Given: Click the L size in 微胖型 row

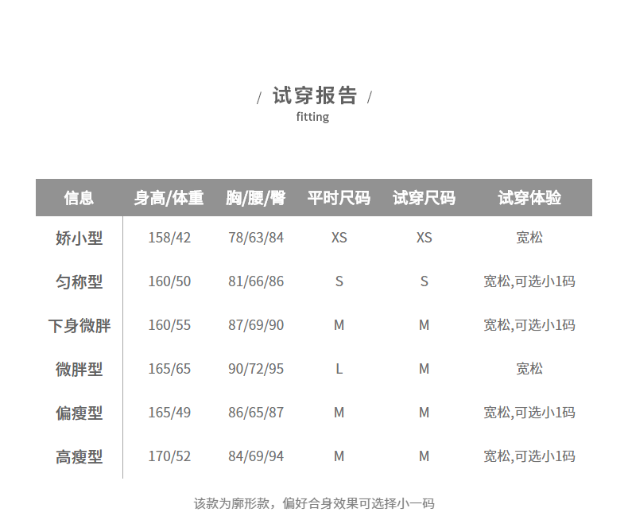Looking at the screenshot, I should [x=339, y=369].
